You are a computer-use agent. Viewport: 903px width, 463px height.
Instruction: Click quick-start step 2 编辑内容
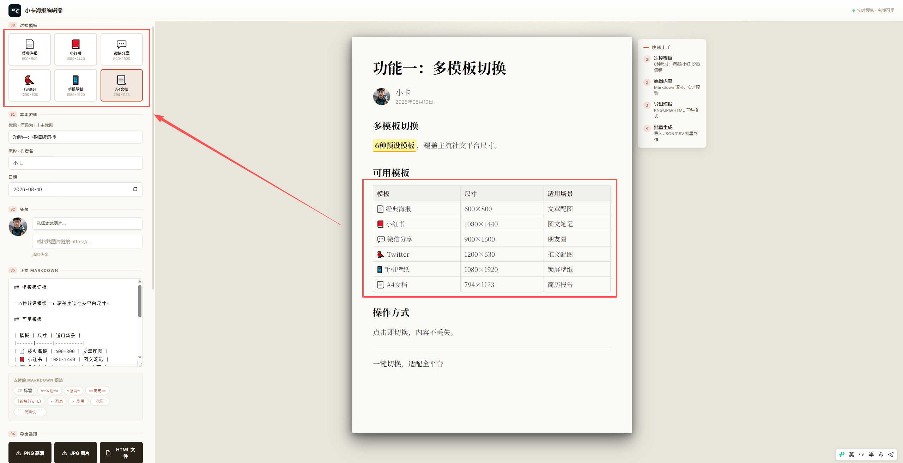(x=672, y=87)
